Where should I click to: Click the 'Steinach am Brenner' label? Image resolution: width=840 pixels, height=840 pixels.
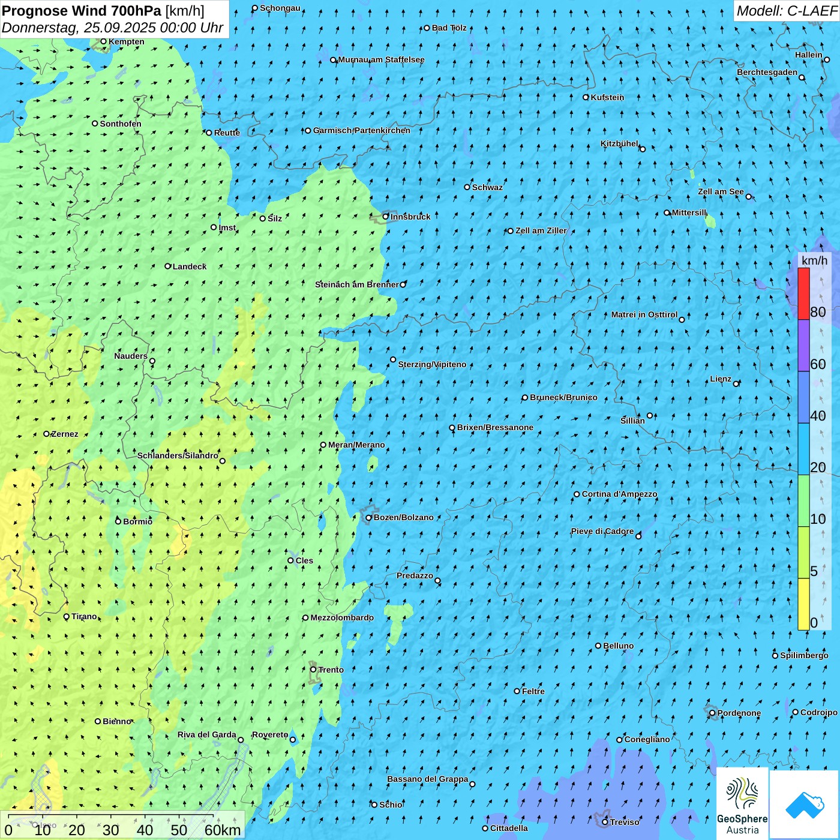coord(357,284)
